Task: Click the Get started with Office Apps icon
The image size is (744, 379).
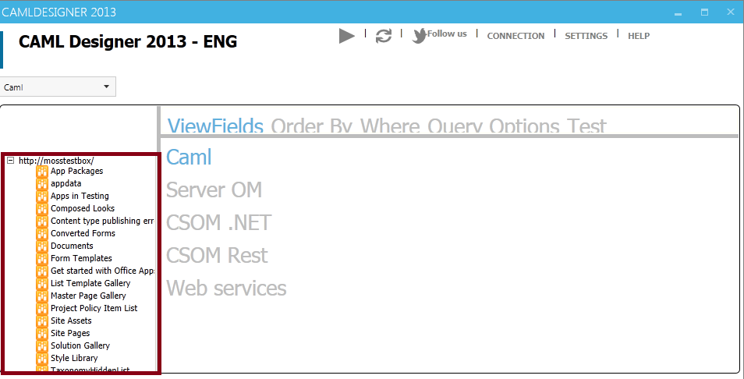Action: point(42,271)
